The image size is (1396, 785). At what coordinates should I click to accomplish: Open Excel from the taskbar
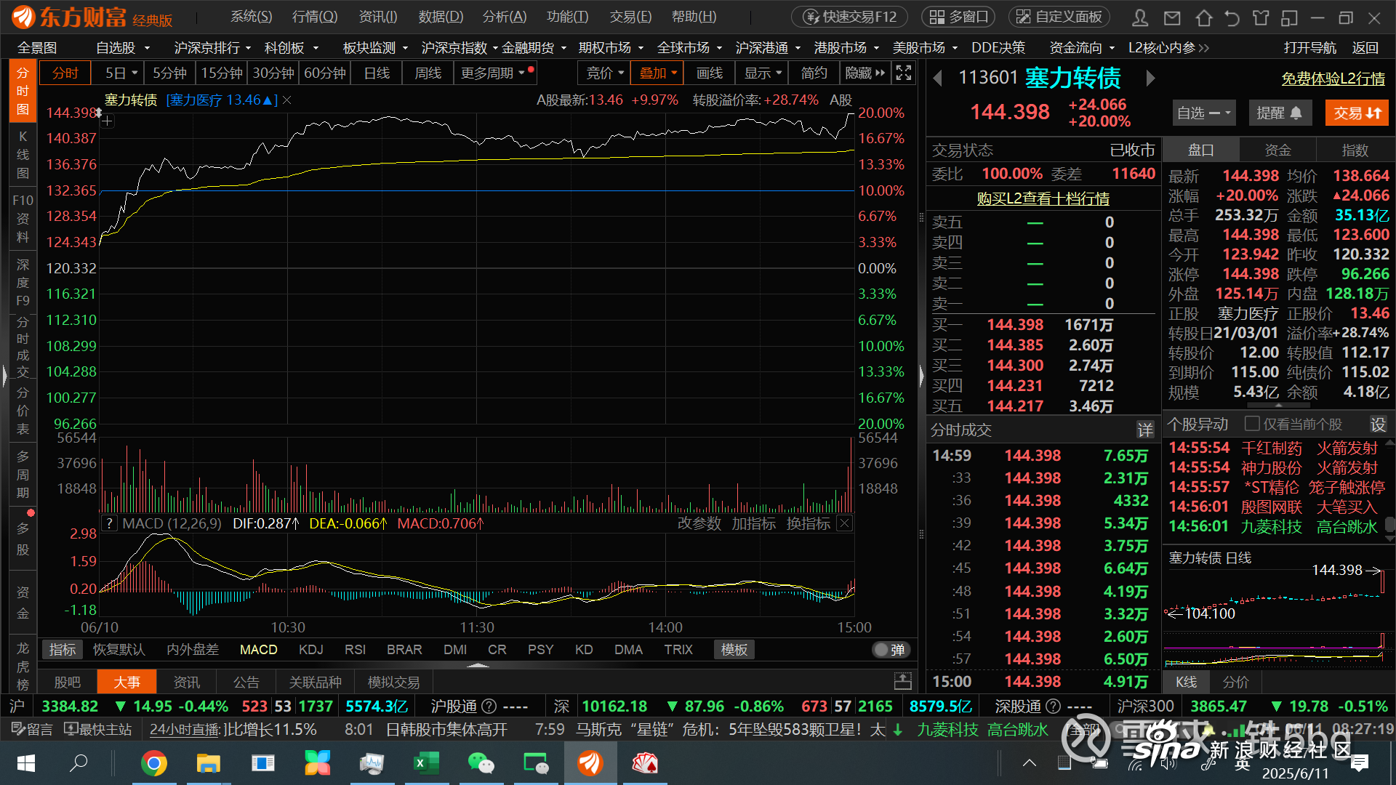pyautogui.click(x=425, y=763)
